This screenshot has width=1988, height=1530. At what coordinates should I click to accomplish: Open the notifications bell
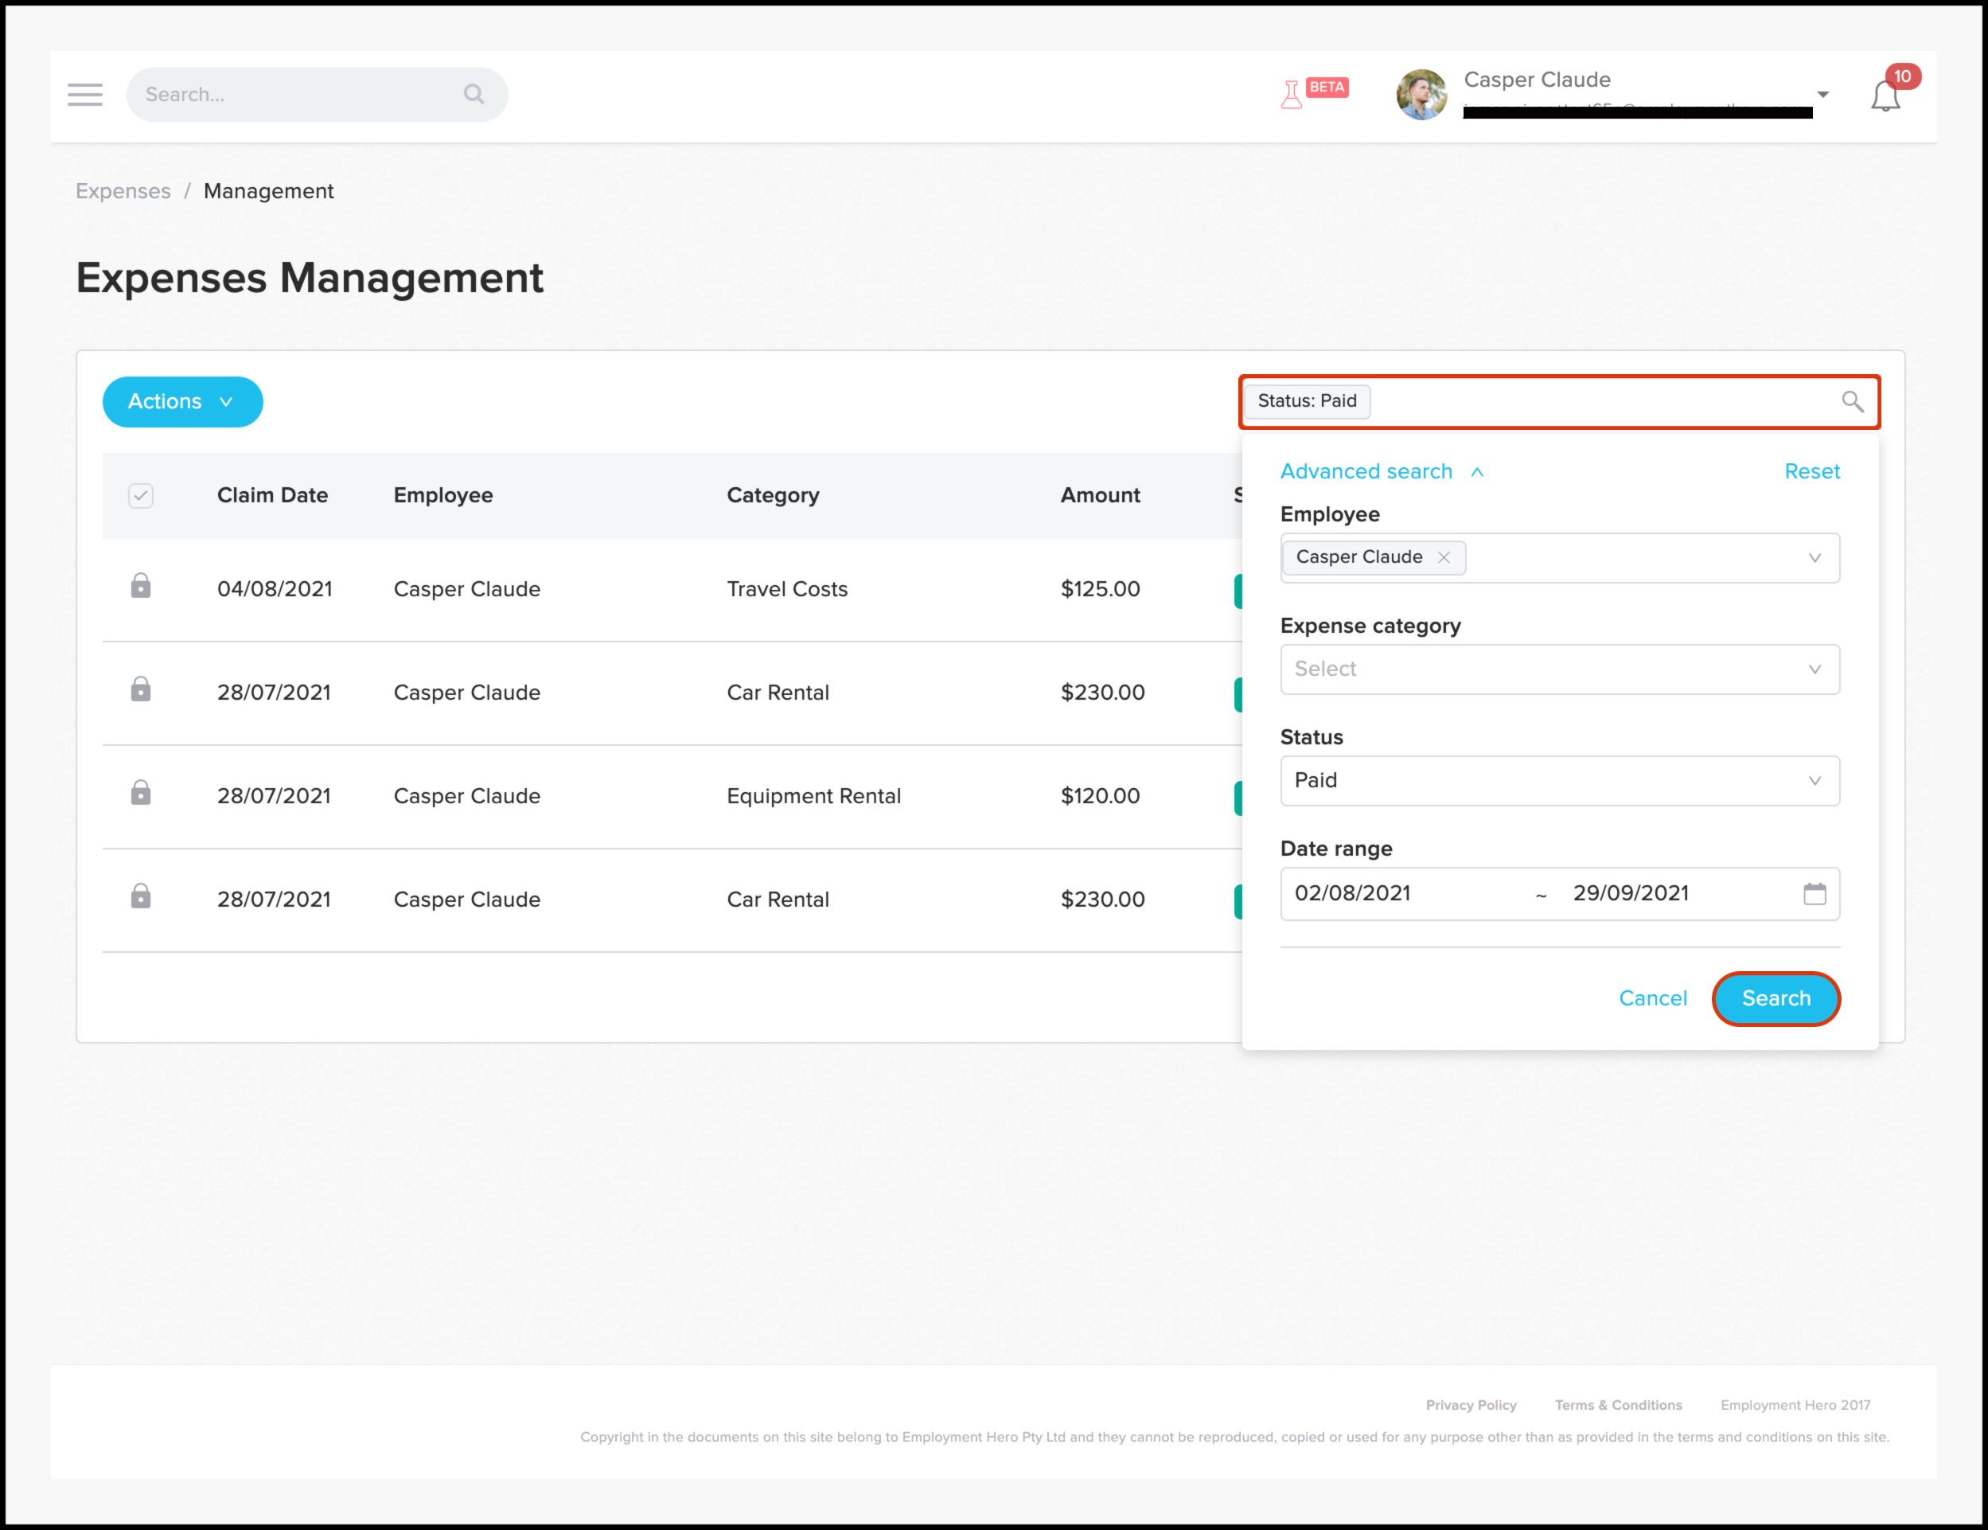coord(1885,96)
